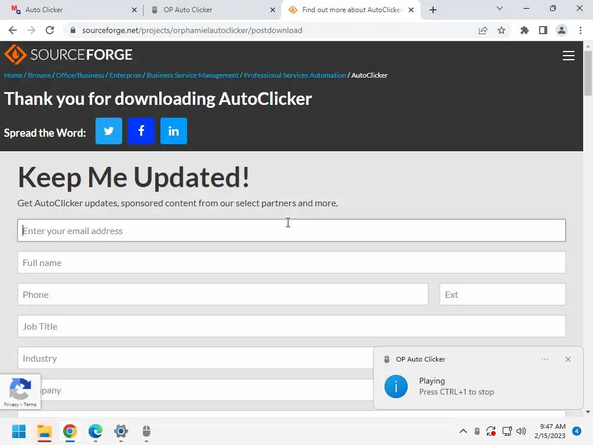Expand the tab search dropdown
The image size is (593, 445).
coord(500,8)
